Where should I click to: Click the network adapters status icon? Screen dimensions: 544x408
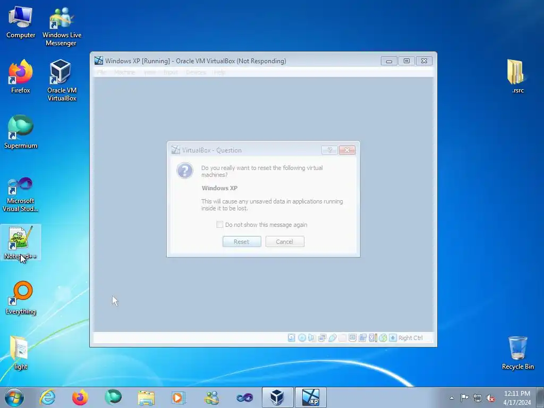coord(322,337)
